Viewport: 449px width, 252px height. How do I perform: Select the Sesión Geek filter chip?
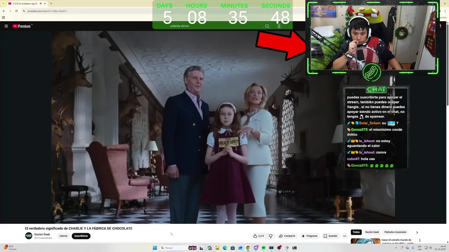(x=372, y=232)
